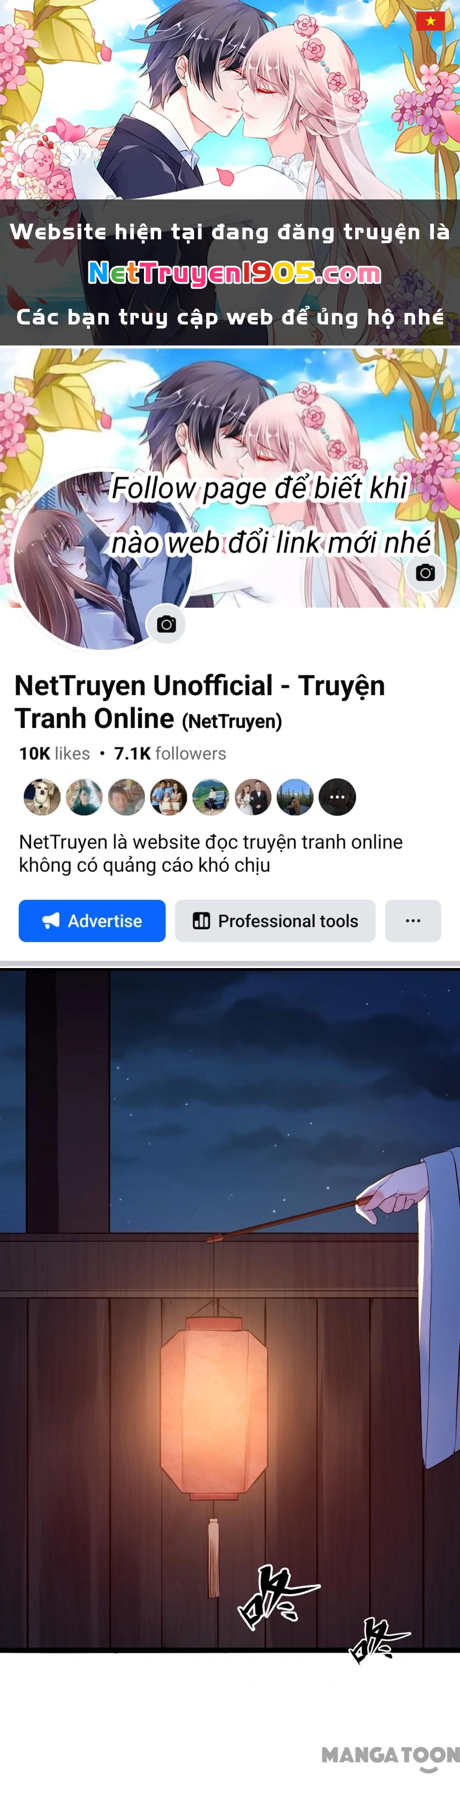Click the wedding couple follower avatar
The image size is (460, 1797).
(x=253, y=797)
